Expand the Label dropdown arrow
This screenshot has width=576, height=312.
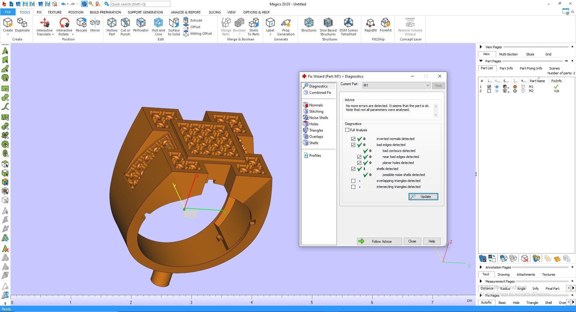(270, 34)
